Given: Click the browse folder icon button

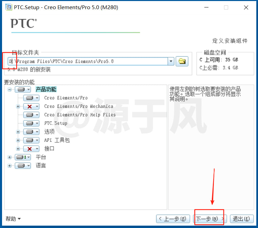Looking at the screenshot, I should tap(182, 61).
